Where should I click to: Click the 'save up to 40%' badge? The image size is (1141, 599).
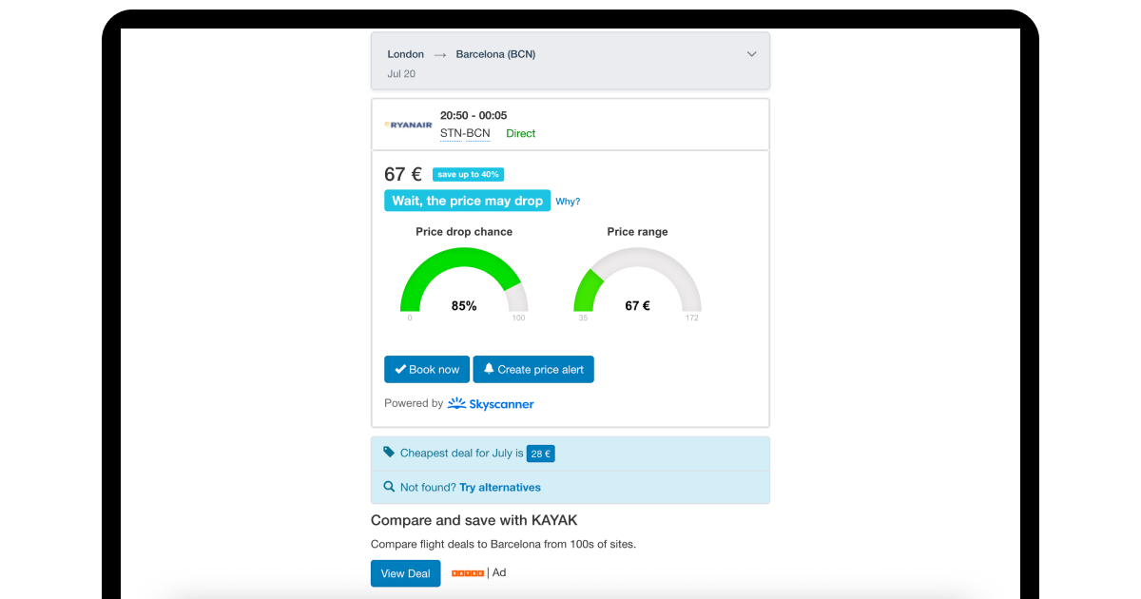tap(468, 175)
